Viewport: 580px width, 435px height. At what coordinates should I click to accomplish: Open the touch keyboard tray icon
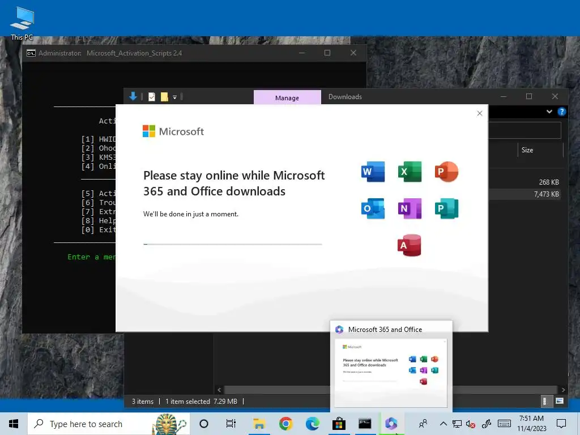504,424
